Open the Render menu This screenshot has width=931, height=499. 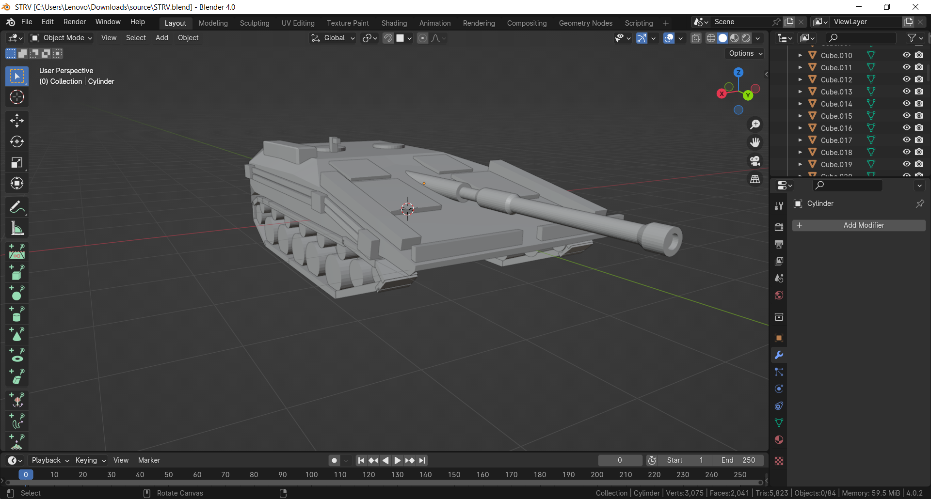point(75,22)
